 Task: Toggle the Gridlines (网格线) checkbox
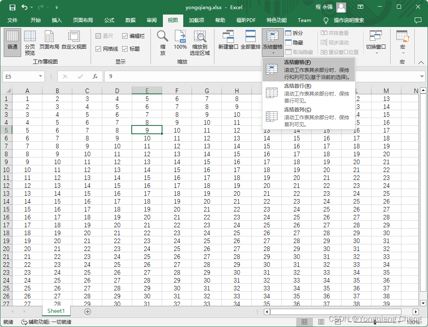point(107,49)
